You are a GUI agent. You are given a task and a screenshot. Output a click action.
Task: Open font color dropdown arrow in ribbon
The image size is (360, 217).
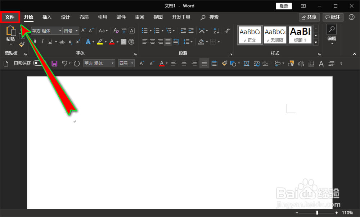pyautogui.click(x=117, y=42)
